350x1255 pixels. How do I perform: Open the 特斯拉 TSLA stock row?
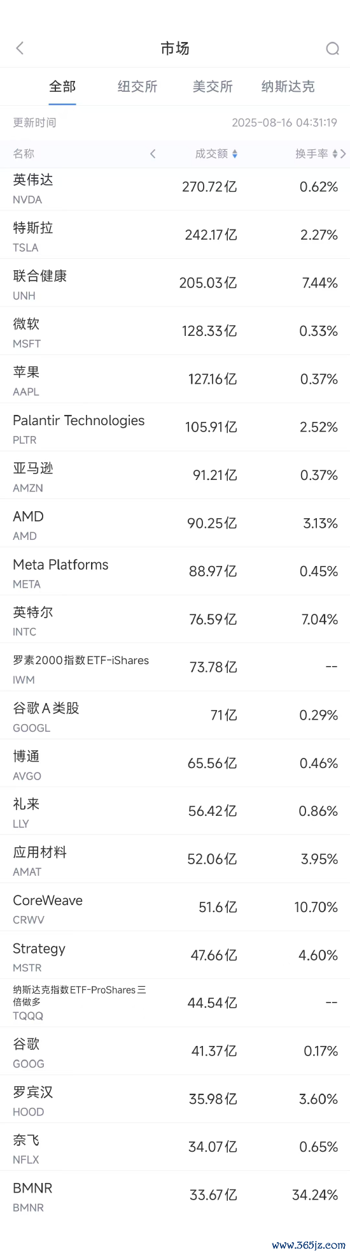click(175, 235)
